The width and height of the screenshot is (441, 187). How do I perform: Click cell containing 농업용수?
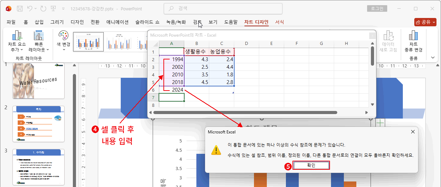point(221,52)
